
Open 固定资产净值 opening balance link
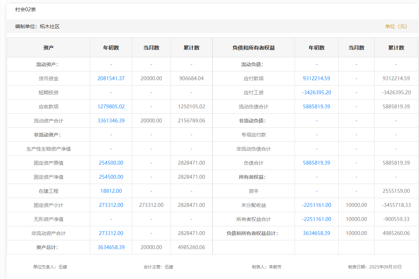(x=111, y=177)
